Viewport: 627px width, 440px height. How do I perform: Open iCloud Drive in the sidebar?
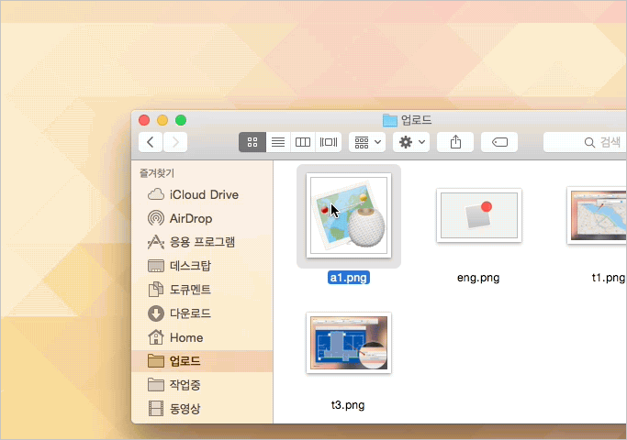pos(202,194)
